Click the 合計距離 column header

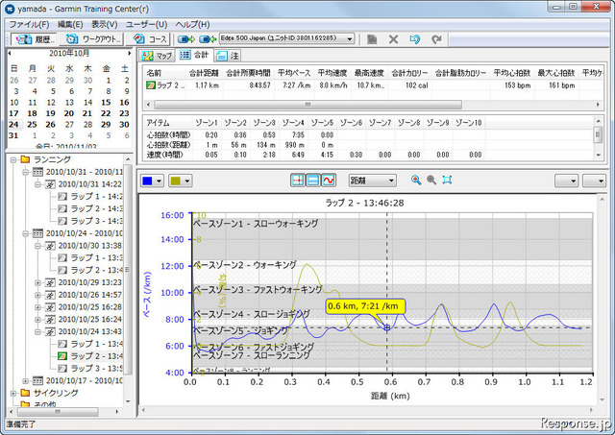[x=204, y=73]
